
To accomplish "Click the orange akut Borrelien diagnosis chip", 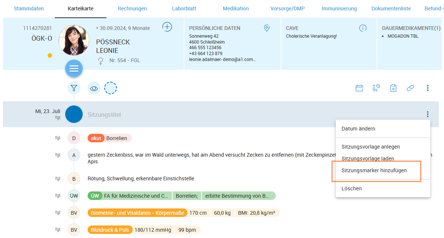I will [109, 137].
